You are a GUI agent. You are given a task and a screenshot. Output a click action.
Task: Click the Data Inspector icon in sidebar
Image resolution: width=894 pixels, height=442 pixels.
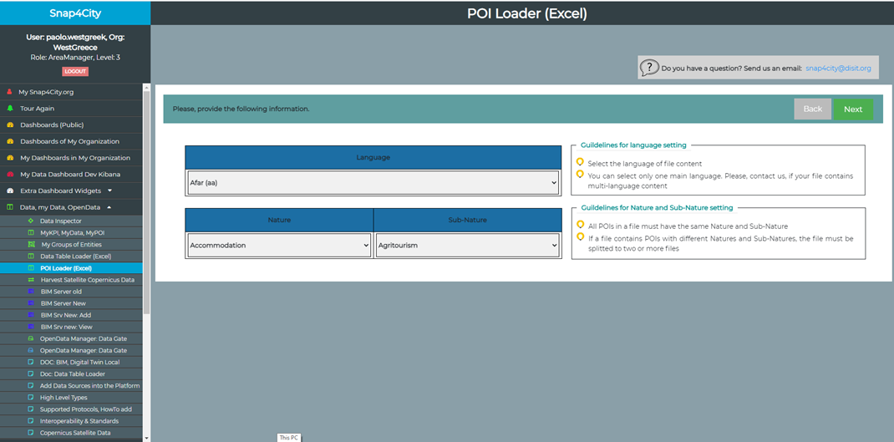pos(30,221)
